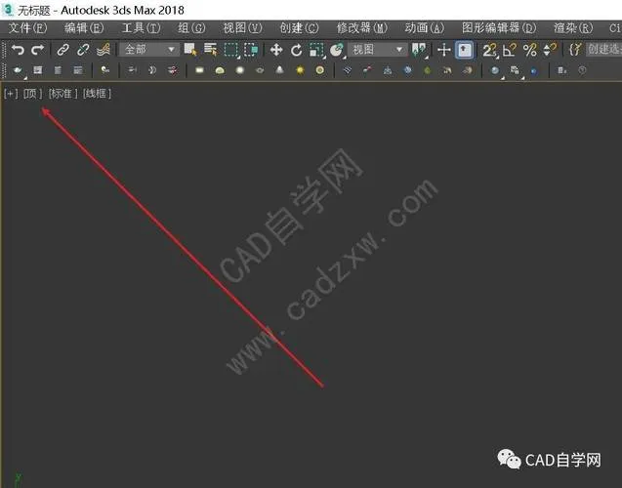This screenshot has width=622, height=488.
Task: Choose the Rectangular Selection Region tool
Action: click(x=231, y=51)
